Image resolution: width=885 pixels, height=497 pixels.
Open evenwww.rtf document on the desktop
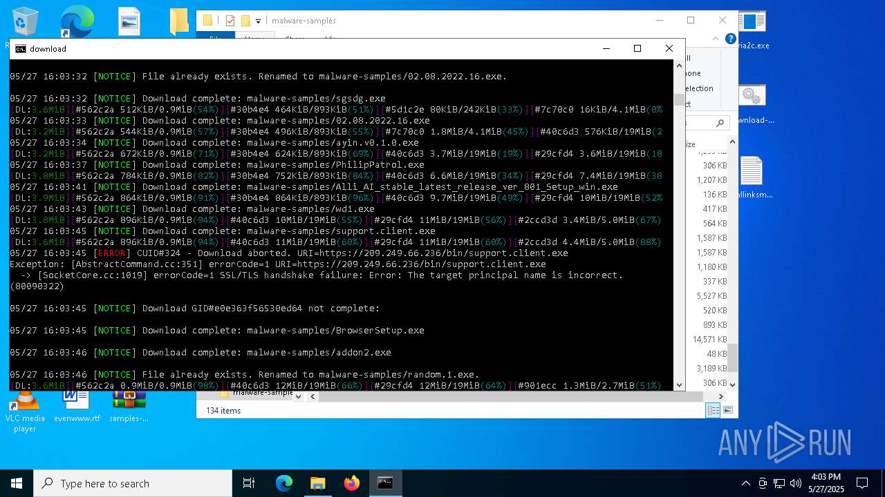pyautogui.click(x=77, y=406)
